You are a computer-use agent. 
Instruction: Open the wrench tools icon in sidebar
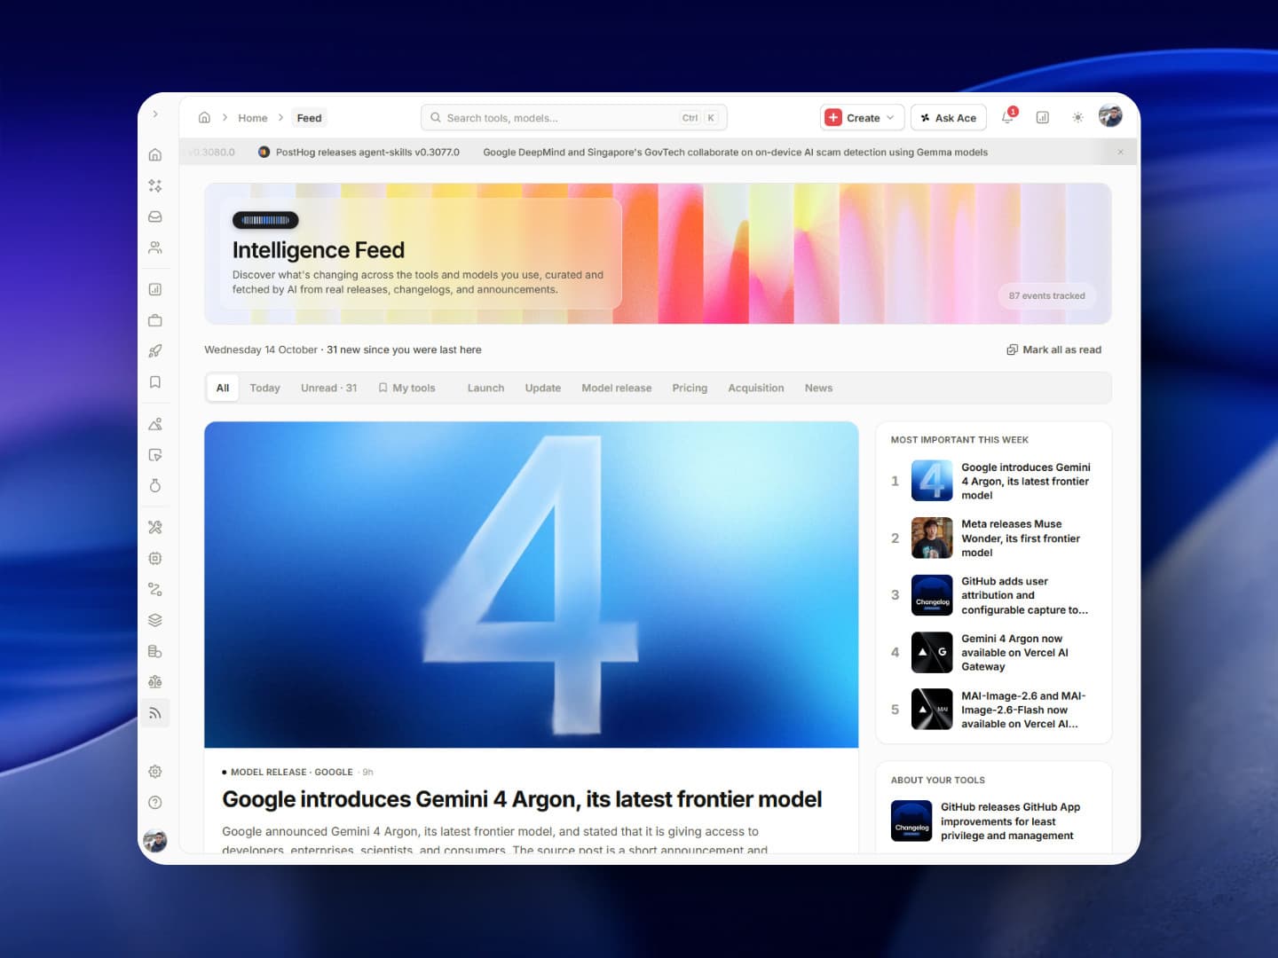point(155,527)
